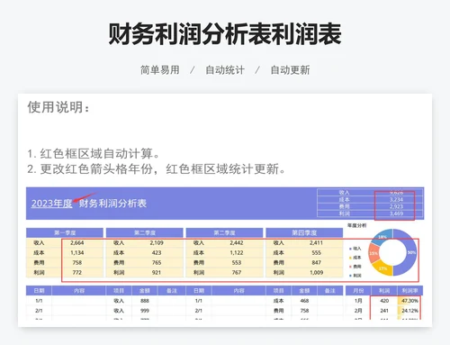Select the 利润 value 921

pyautogui.click(x=157, y=273)
